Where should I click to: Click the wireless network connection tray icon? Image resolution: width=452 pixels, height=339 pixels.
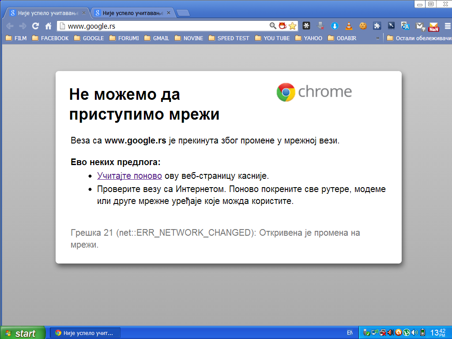(374, 333)
